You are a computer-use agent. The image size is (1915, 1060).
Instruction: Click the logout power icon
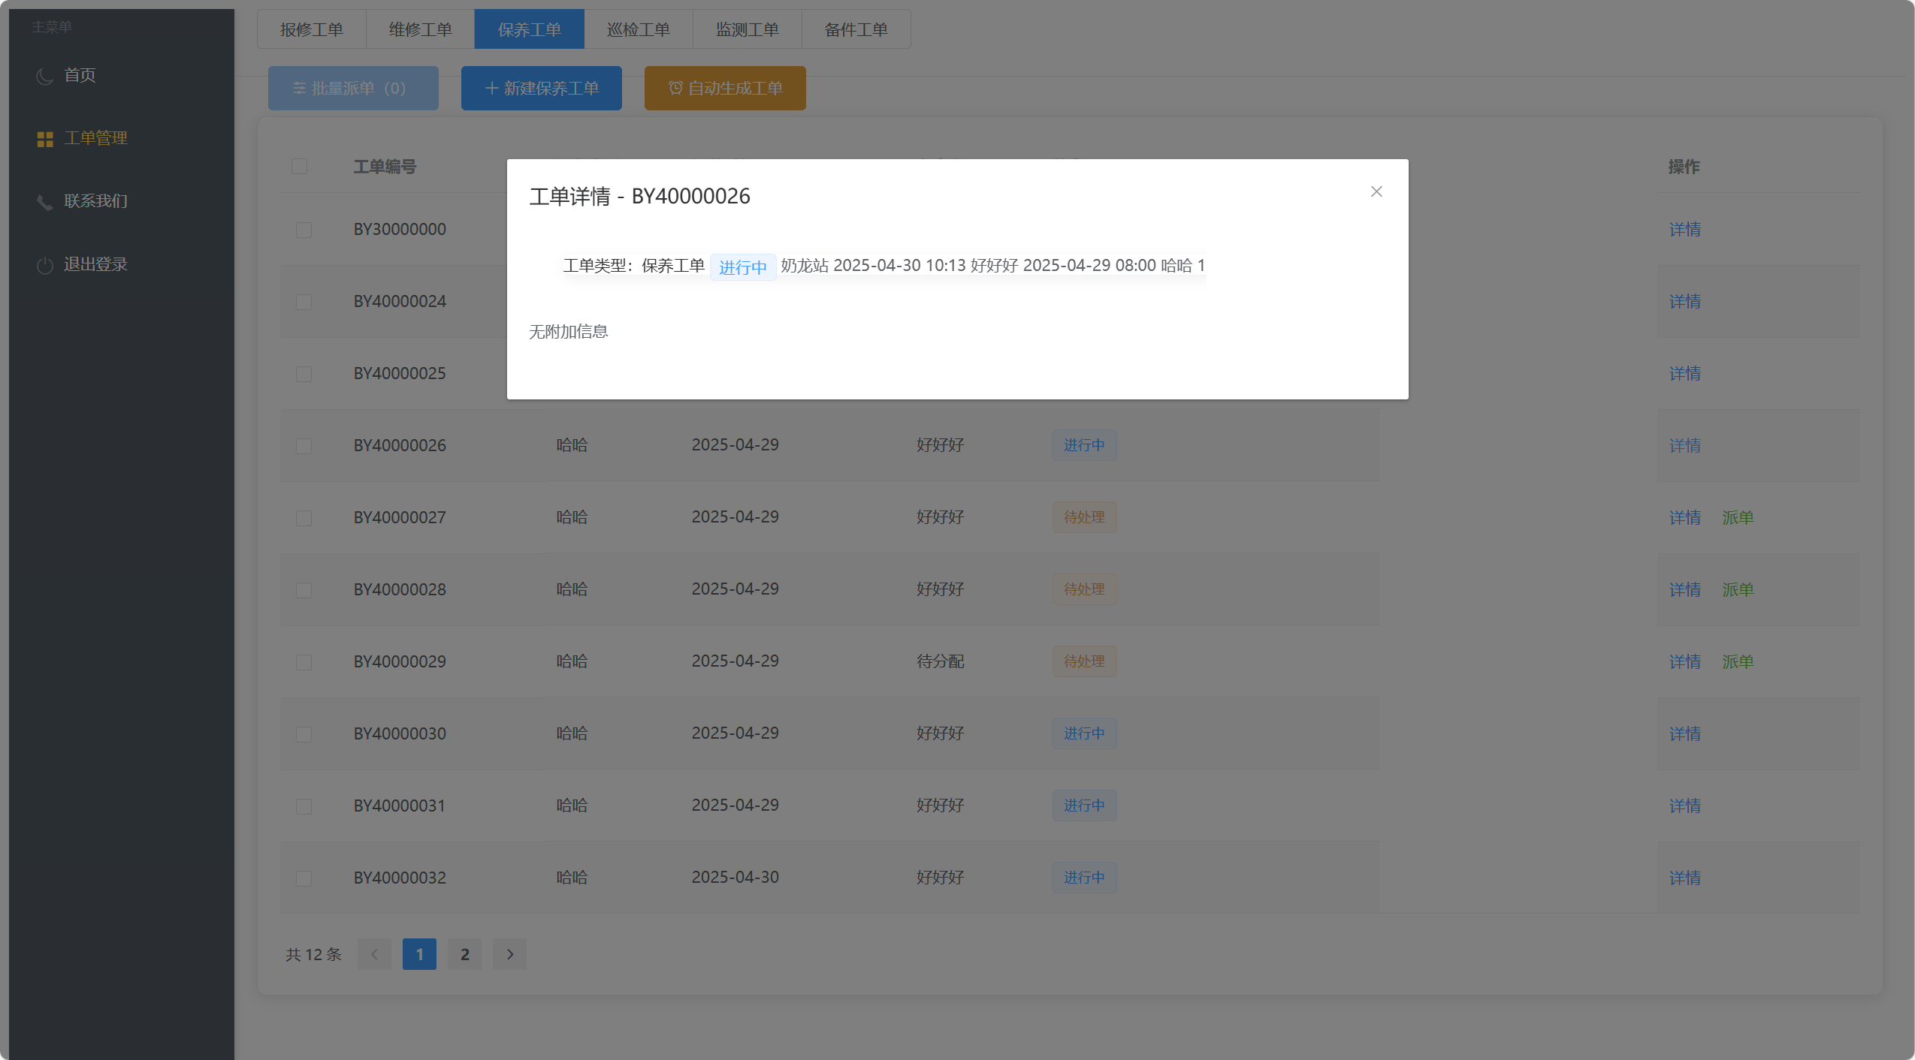(44, 265)
